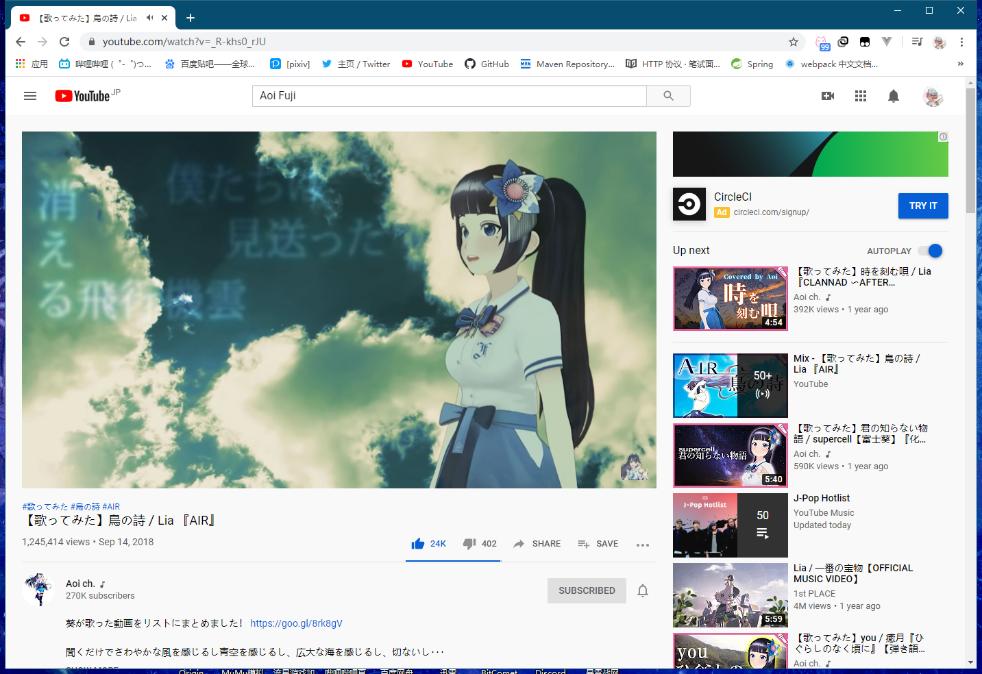Click the TRY IT ad button

923,205
